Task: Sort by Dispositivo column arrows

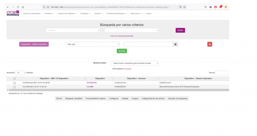Action: click(112, 79)
